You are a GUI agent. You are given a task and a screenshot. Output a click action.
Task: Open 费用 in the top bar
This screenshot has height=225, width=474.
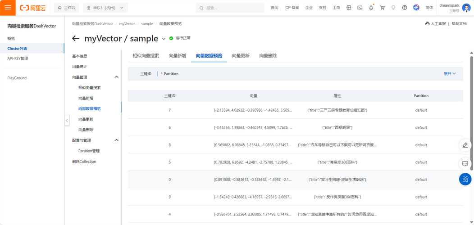274,8
